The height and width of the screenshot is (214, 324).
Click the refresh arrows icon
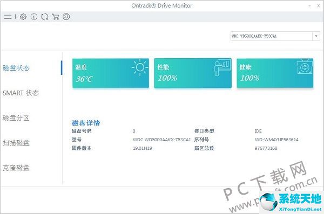click(x=45, y=17)
